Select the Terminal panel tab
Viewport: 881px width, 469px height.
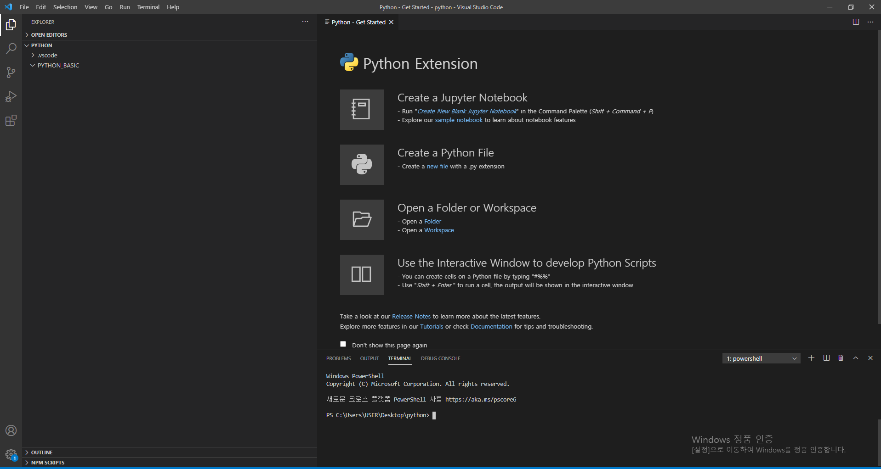pos(400,358)
